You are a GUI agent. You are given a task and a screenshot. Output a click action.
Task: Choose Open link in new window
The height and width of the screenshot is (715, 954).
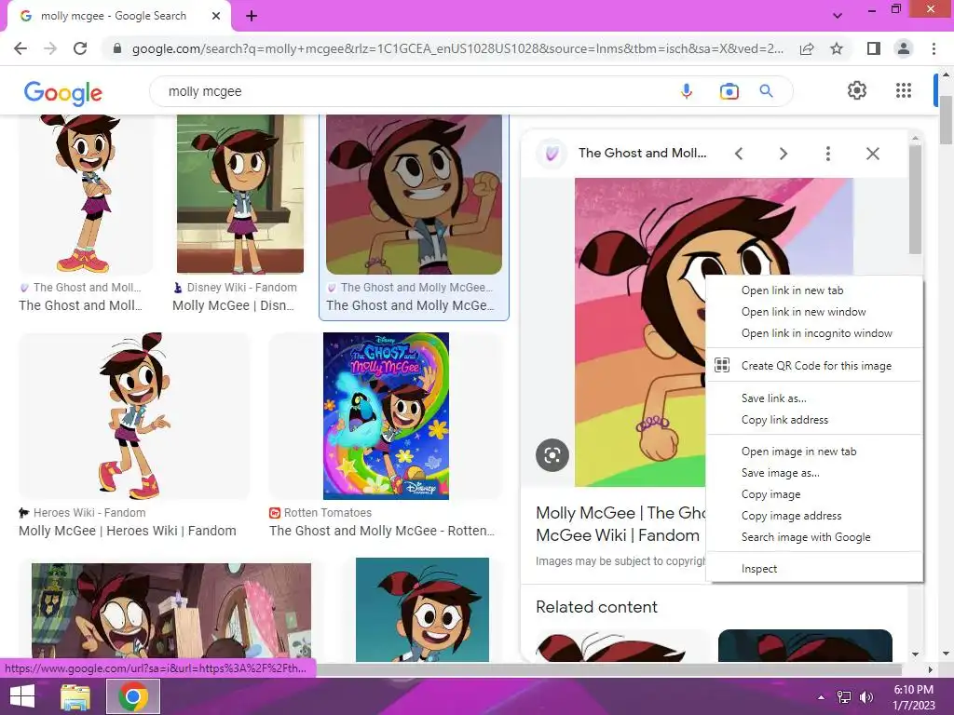pyautogui.click(x=815, y=312)
